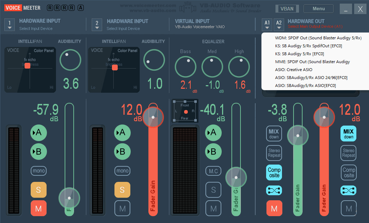Viewport: 369px width, 223px height.
Task: Open the VBAN settings
Action: click(287, 9)
